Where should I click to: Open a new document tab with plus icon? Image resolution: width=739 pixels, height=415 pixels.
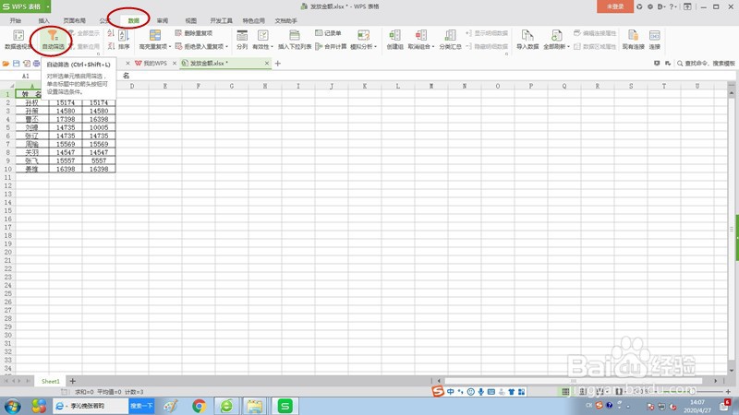pos(278,63)
